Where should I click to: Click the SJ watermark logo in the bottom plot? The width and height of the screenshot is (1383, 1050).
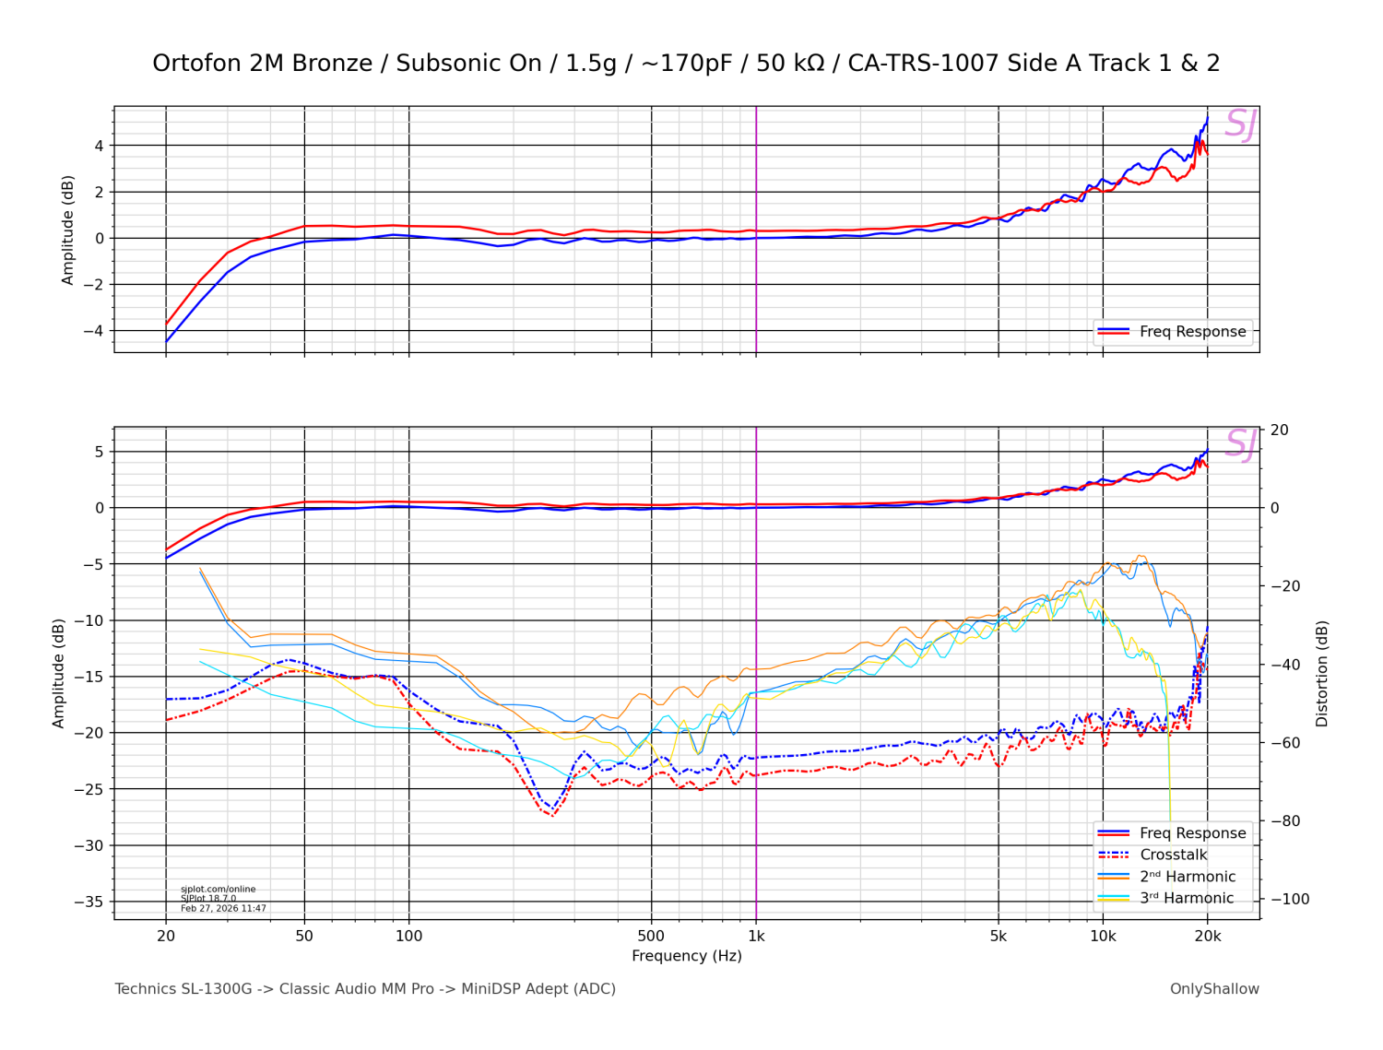pyautogui.click(x=1239, y=444)
